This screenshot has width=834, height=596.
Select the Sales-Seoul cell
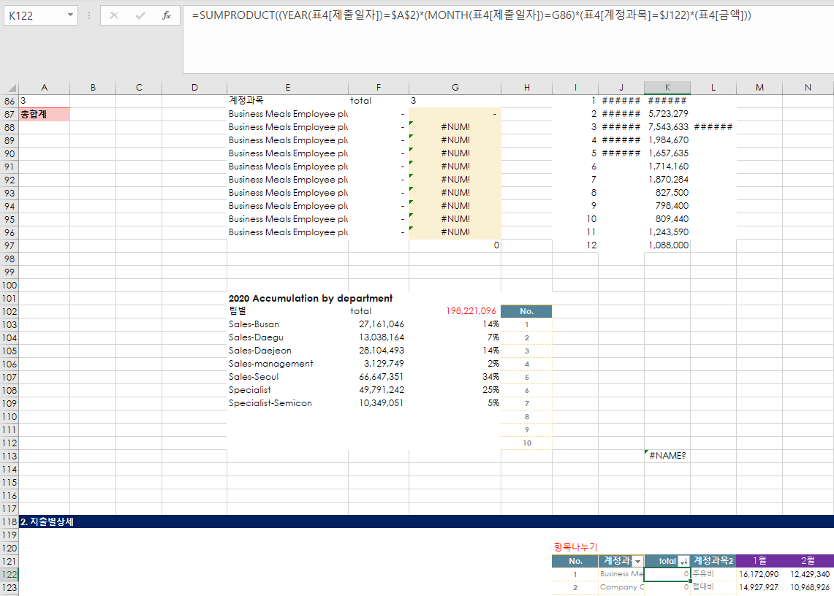[288, 377]
